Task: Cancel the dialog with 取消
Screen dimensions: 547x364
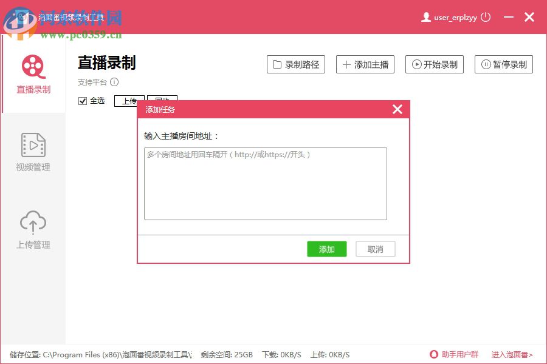Action: (375, 249)
